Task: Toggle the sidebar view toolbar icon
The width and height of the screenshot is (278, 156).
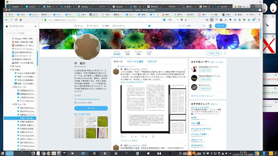Action: (212, 20)
